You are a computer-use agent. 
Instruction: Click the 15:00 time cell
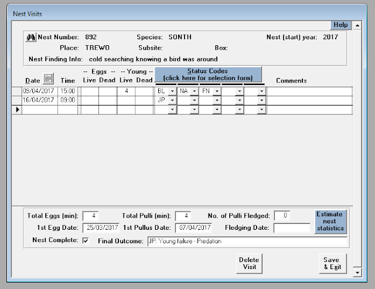click(68, 91)
